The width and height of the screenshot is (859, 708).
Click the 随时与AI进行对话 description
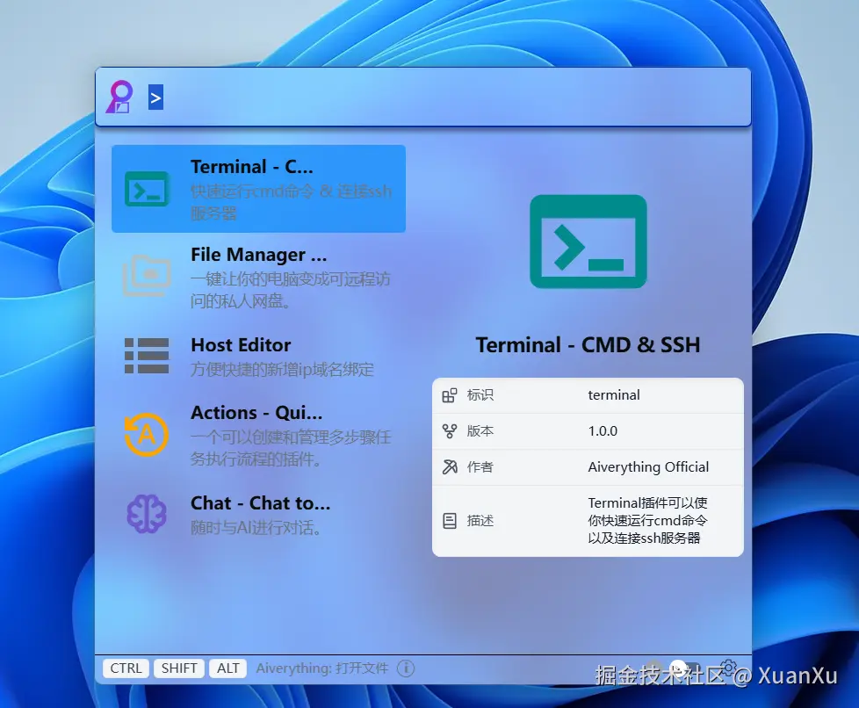click(256, 528)
